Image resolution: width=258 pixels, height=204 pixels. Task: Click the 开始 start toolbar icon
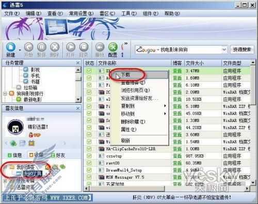pyautogui.click(x=28, y=47)
